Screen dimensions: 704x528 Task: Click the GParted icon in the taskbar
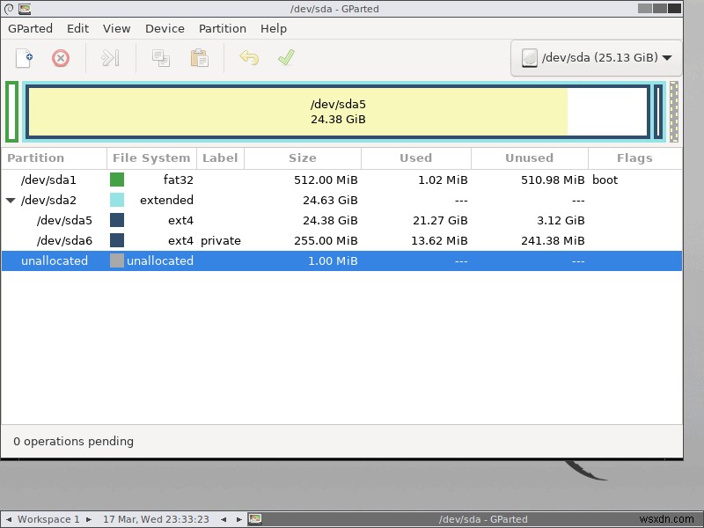[255, 519]
